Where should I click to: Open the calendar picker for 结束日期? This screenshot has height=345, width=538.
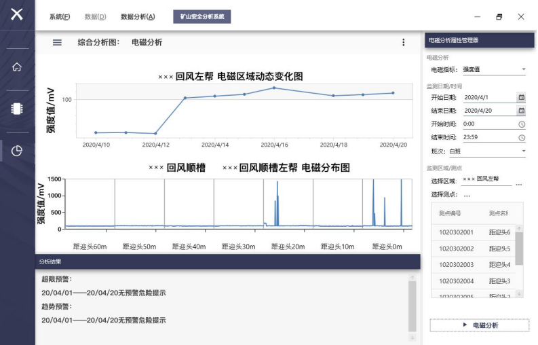click(521, 110)
